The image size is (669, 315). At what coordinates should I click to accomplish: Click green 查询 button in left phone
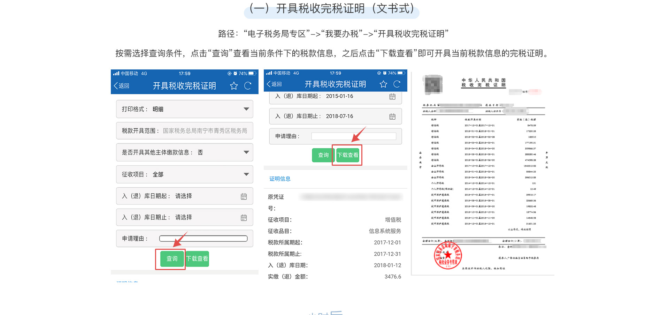coord(172,259)
